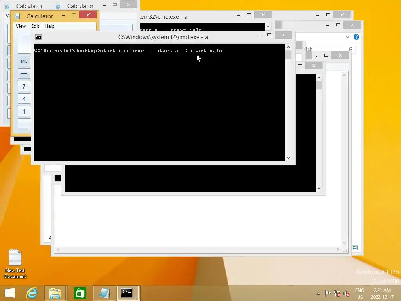Open the View menu in Calculator
Screen dimensions: 401x301
[21, 26]
